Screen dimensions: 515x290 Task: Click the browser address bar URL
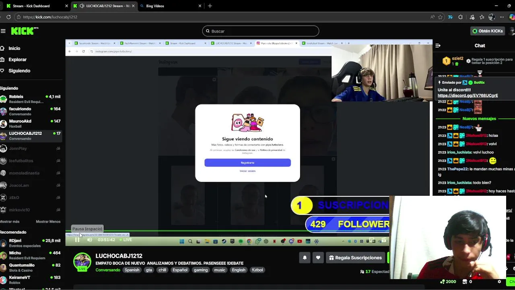click(50, 17)
